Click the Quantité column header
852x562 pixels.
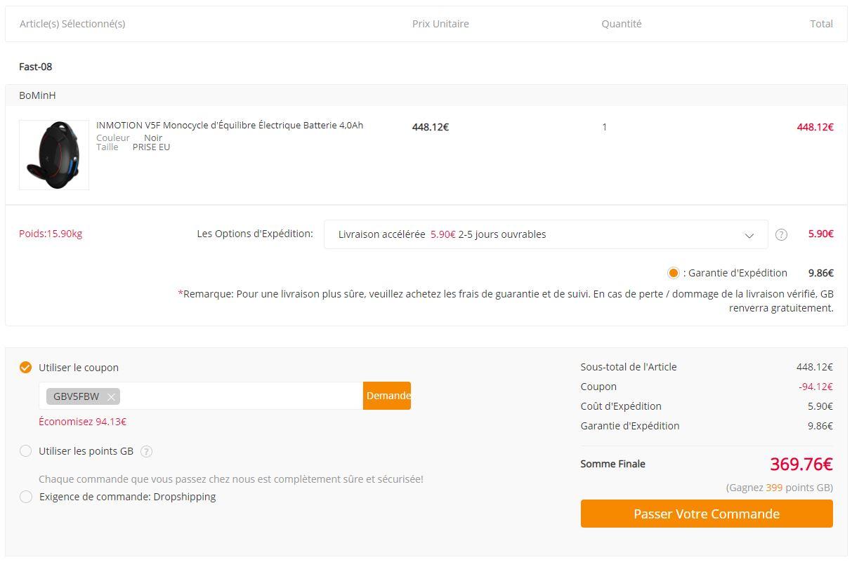(622, 24)
